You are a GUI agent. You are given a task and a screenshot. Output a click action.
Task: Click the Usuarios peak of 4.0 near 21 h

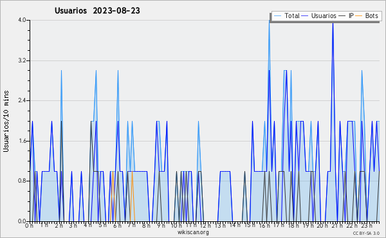click(333, 24)
